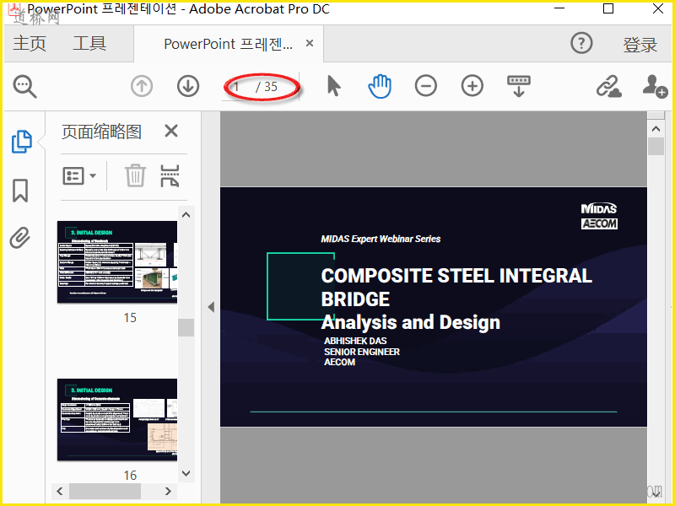Click the add person share icon
Viewport: 675px width, 506px height.
coord(655,87)
